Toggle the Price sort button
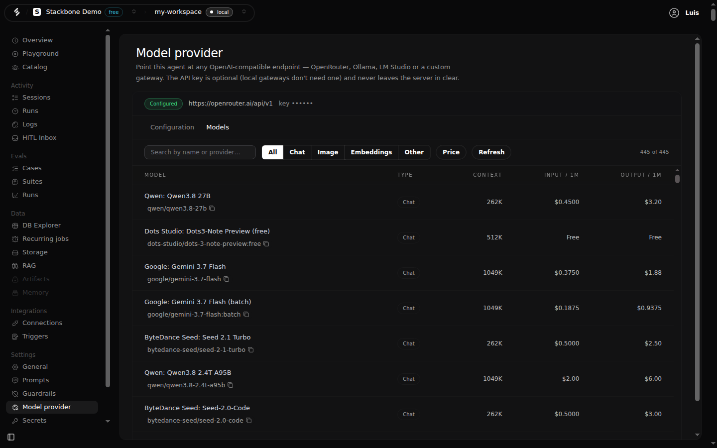The image size is (717, 448). click(451, 152)
